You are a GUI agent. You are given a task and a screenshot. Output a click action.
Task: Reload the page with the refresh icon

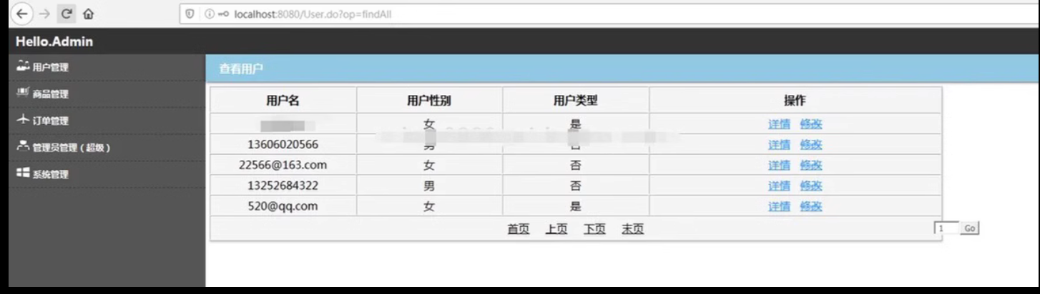(x=67, y=14)
